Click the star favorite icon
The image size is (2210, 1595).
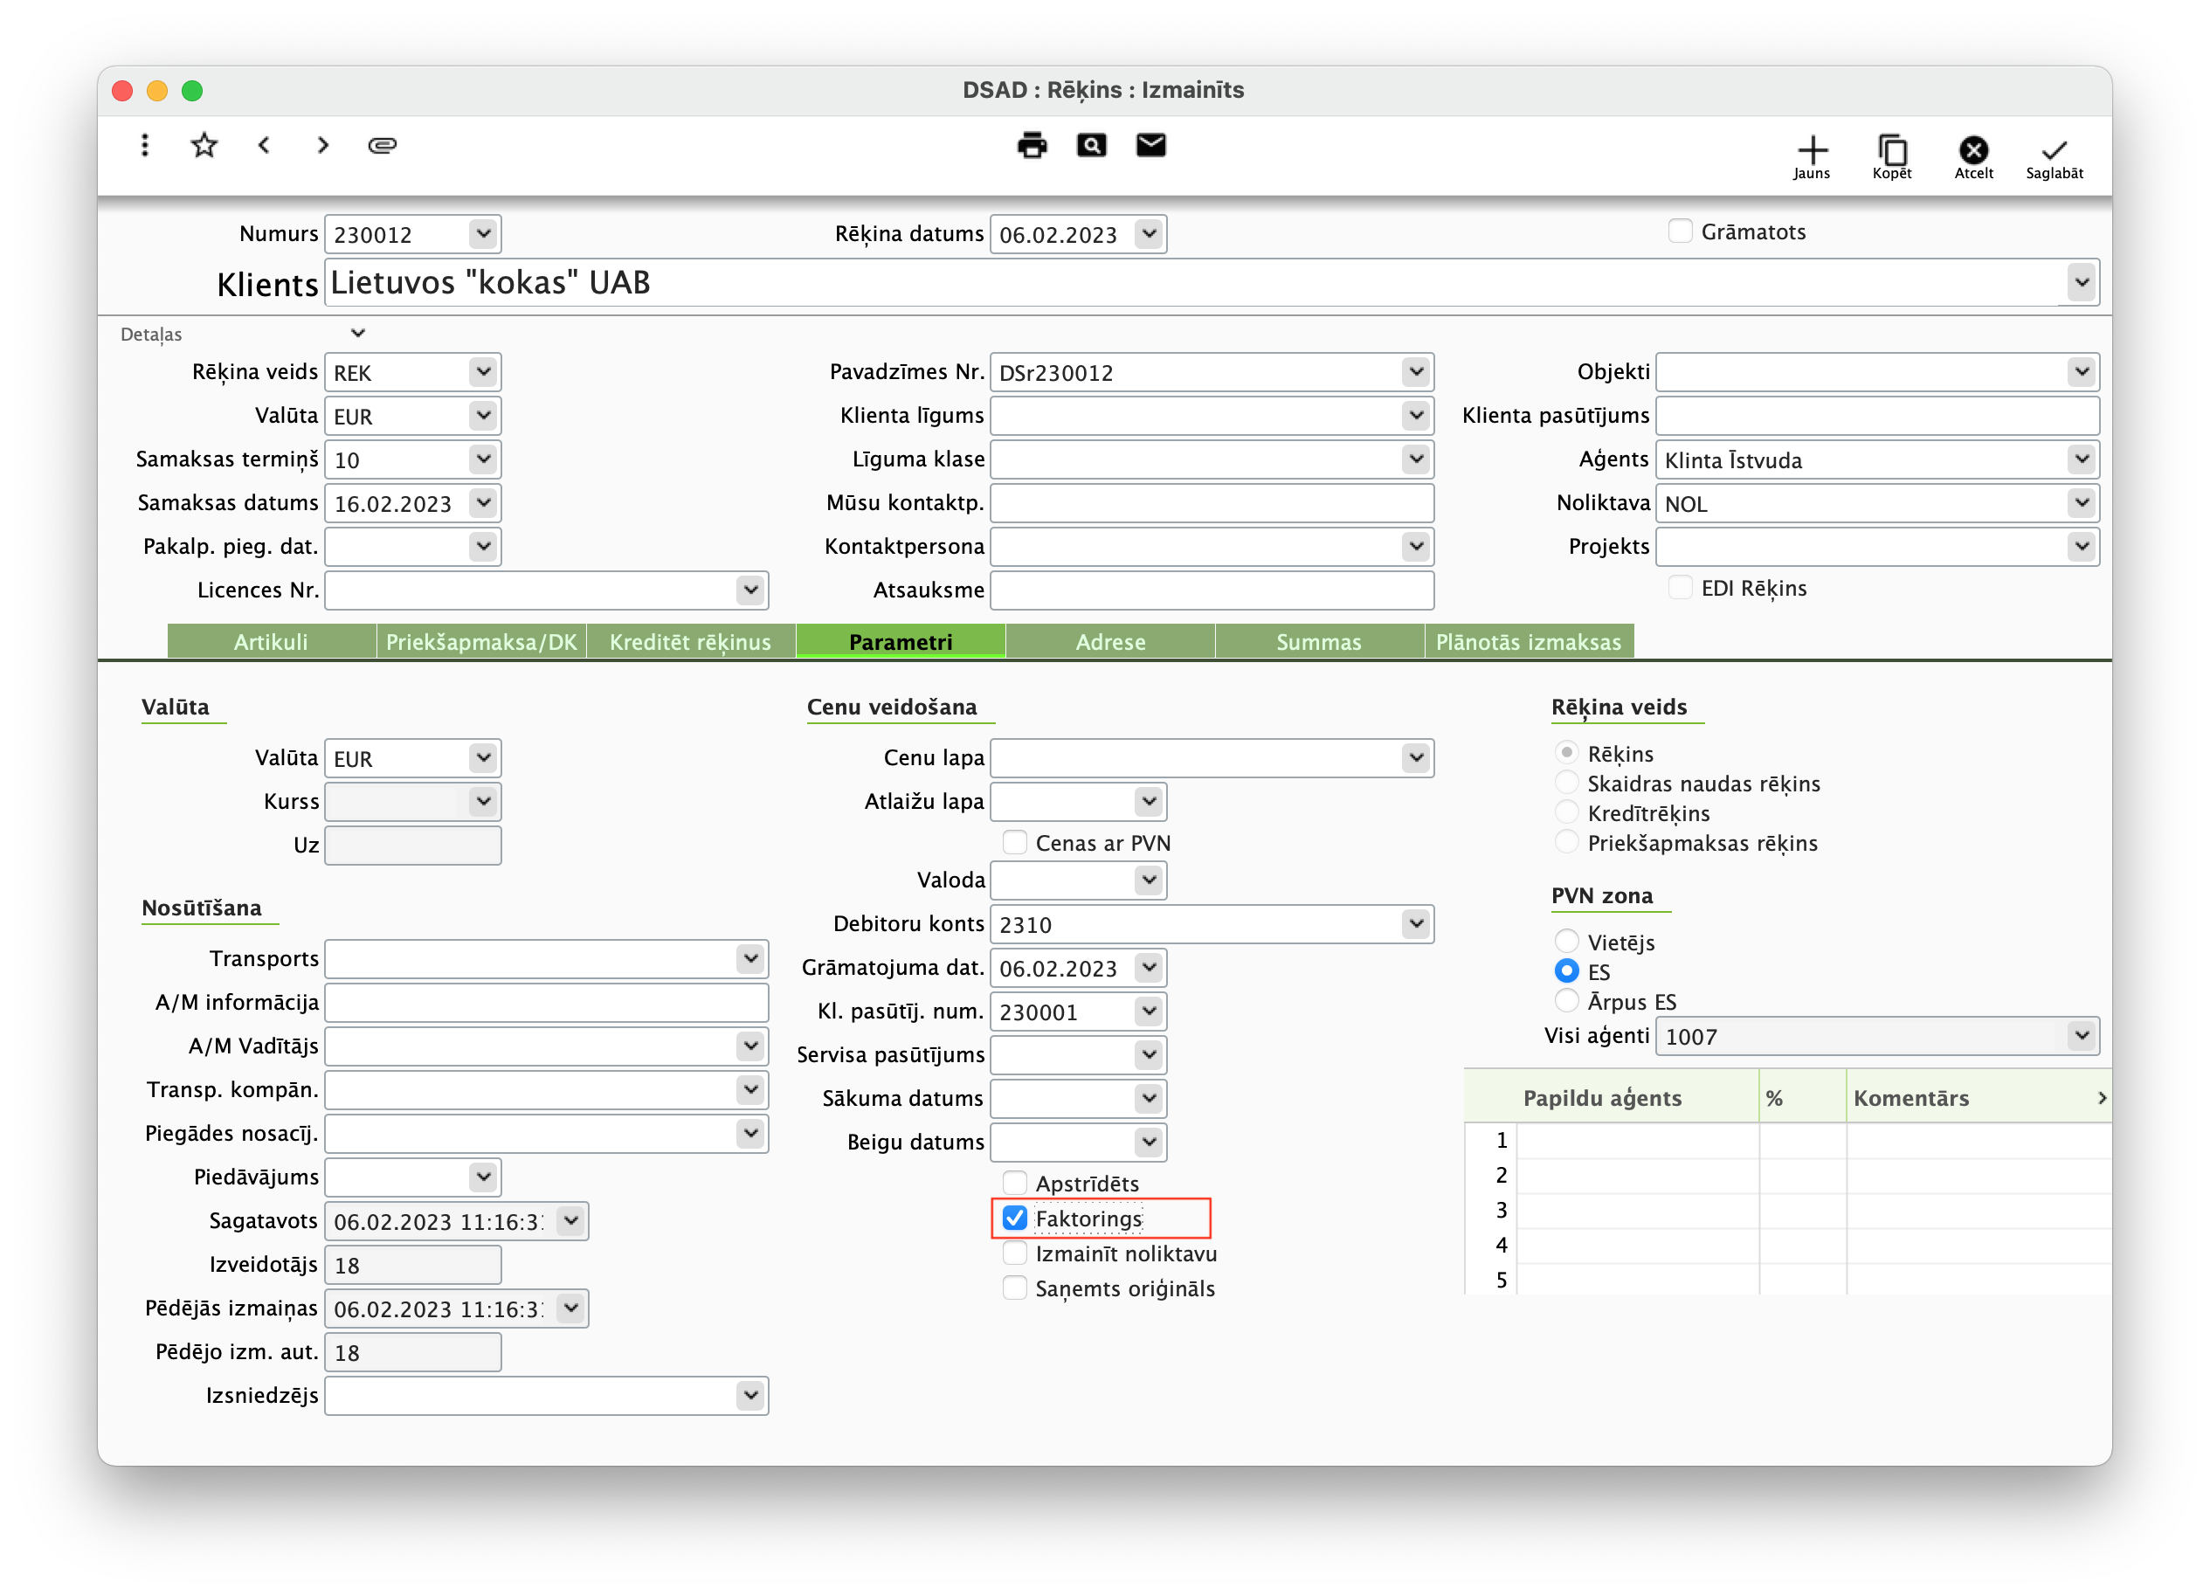click(x=204, y=145)
